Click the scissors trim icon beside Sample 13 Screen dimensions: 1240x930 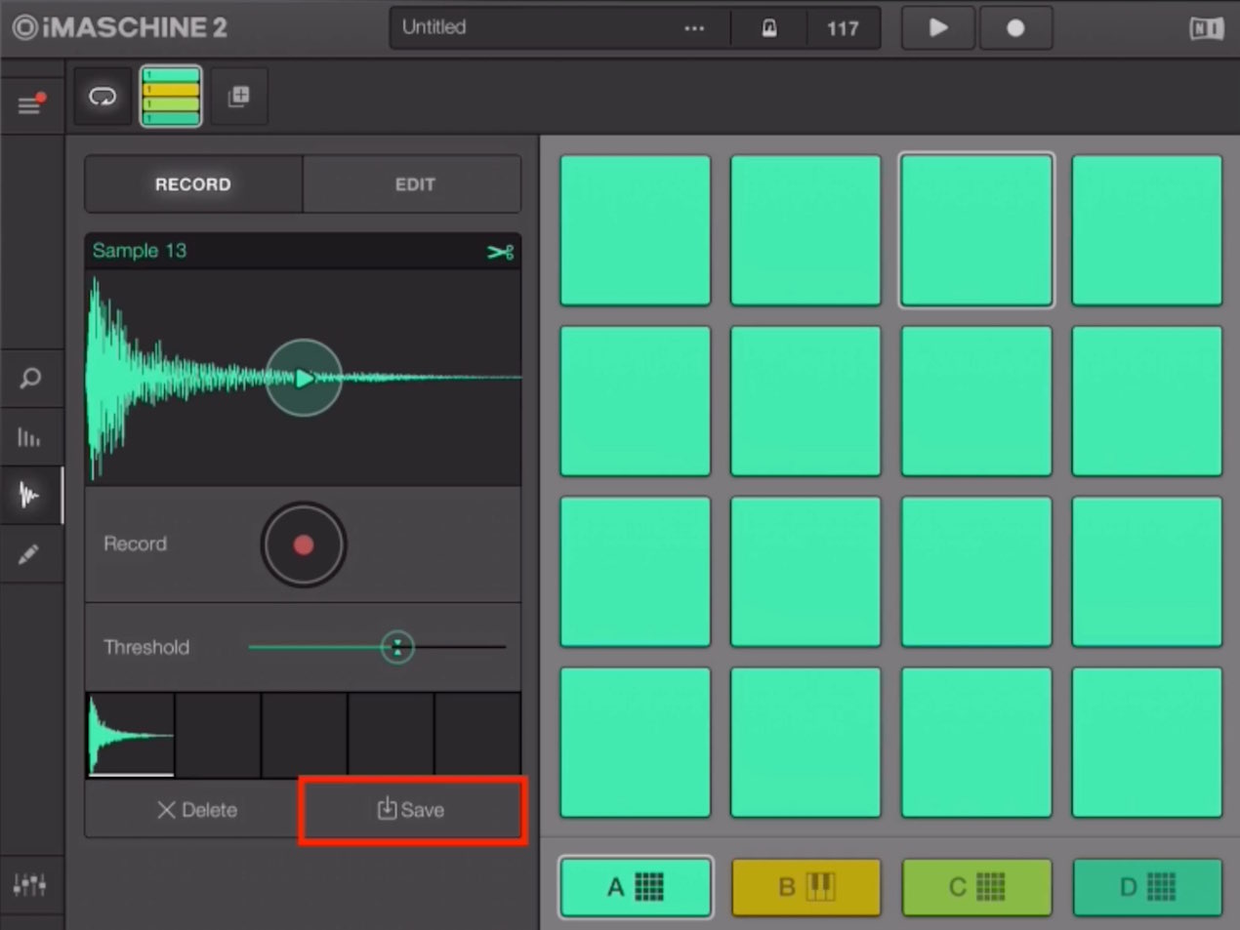(x=501, y=252)
